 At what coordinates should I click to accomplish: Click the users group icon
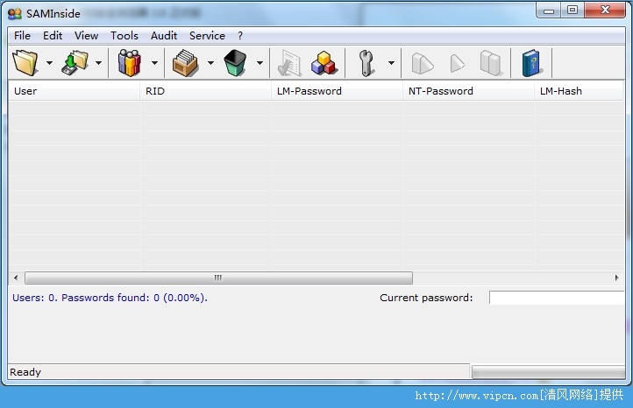coord(130,63)
